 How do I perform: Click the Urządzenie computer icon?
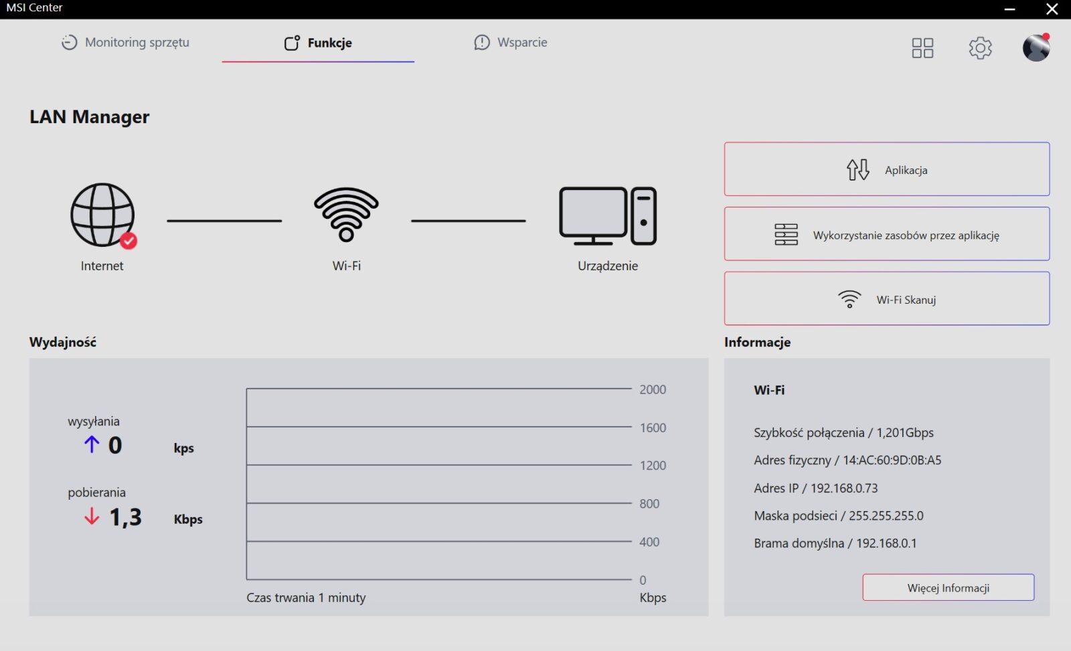click(x=607, y=216)
